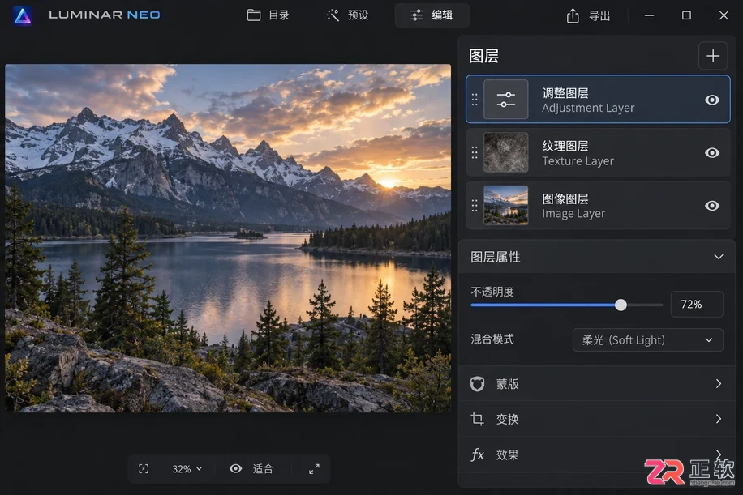Viewport: 743px width, 495px height.
Task: Click the magic wand icon beside 预设
Action: tap(333, 15)
